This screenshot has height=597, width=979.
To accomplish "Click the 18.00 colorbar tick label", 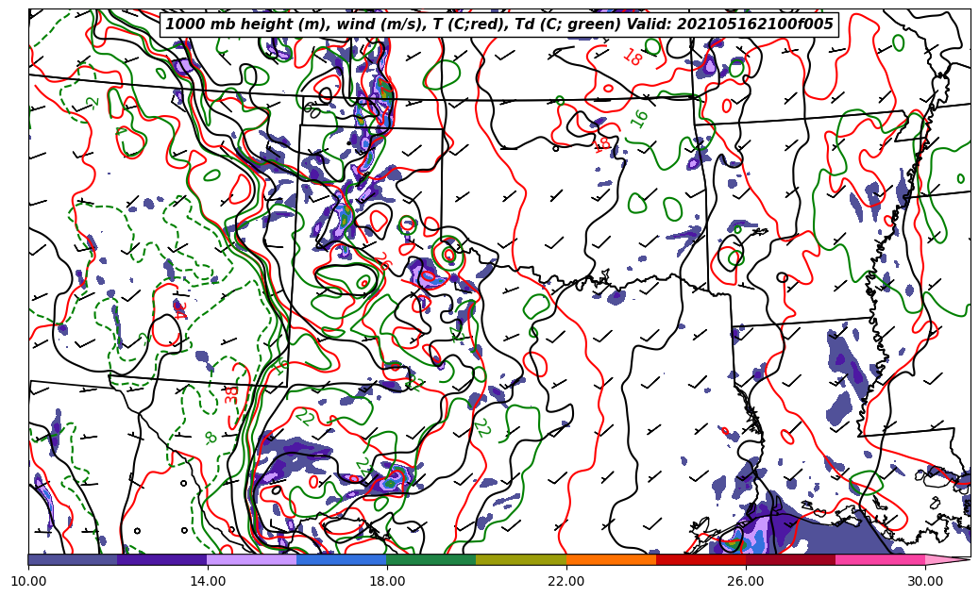I will pyautogui.click(x=387, y=581).
